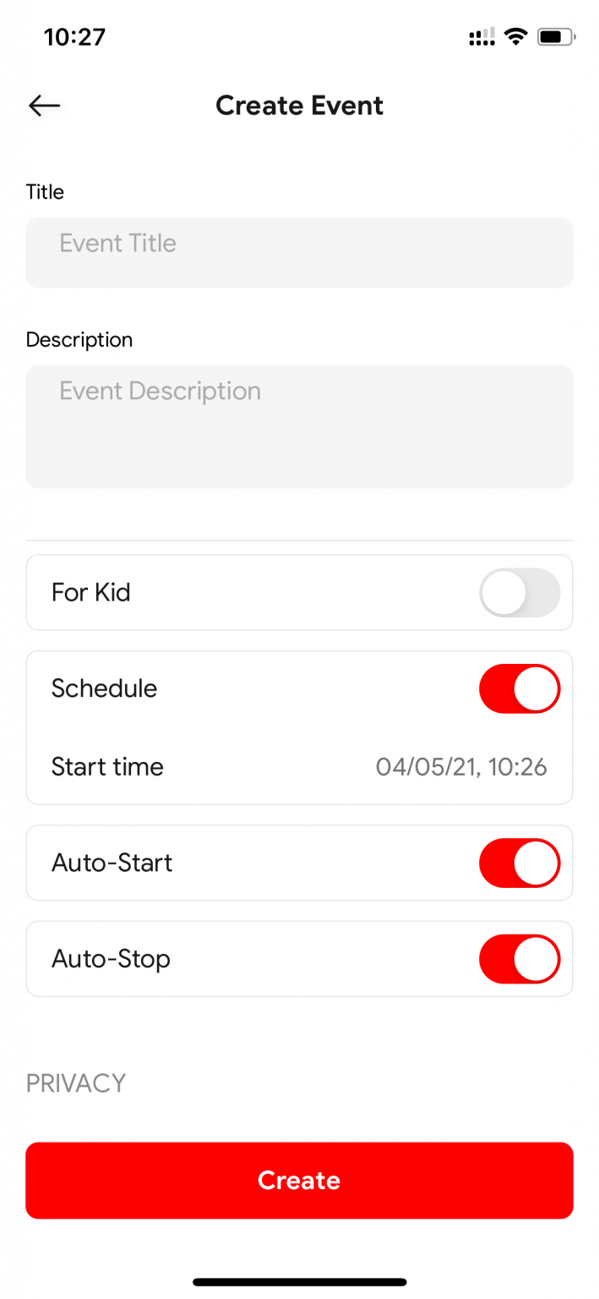Tap the Event Title input field

(x=299, y=252)
